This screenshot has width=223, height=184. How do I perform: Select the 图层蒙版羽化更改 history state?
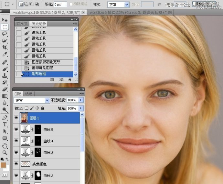click(x=47, y=62)
